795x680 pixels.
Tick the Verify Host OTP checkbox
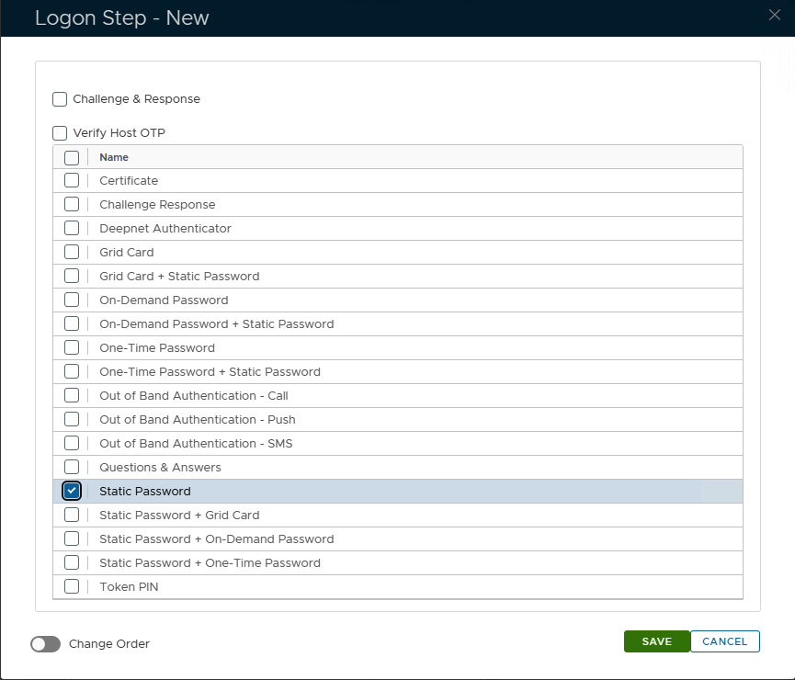(60, 133)
